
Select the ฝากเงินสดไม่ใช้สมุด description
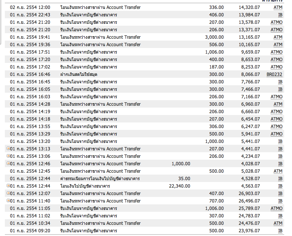pos(79,74)
